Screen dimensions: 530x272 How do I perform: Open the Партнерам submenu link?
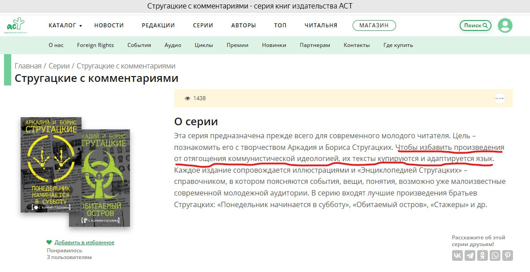315,45
